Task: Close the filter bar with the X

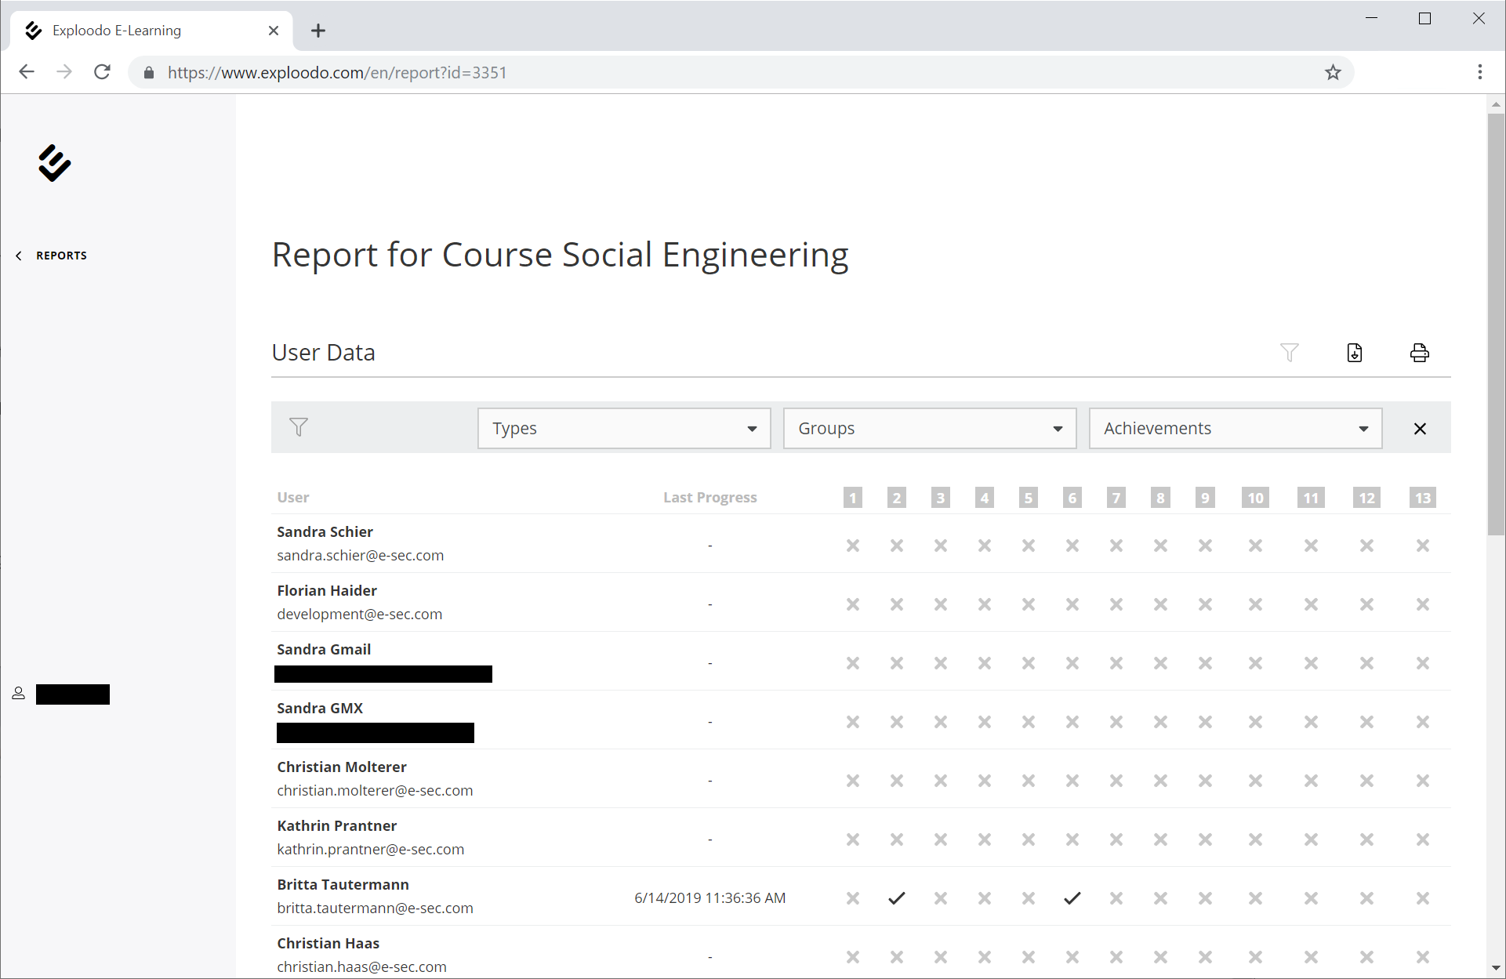Action: pyautogui.click(x=1419, y=429)
